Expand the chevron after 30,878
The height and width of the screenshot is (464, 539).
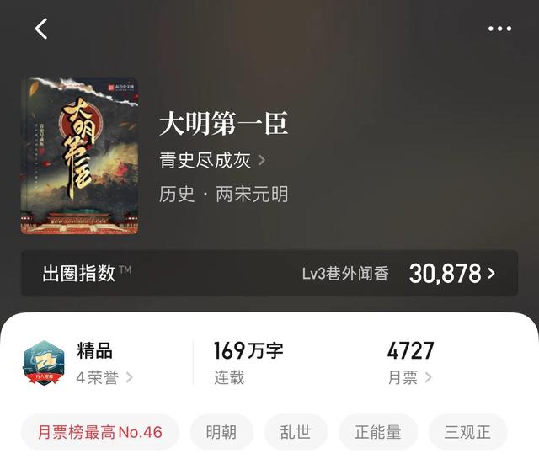click(492, 274)
